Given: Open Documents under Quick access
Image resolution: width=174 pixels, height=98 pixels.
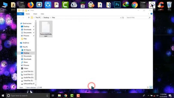Looking at the screenshot, I should [27, 33].
